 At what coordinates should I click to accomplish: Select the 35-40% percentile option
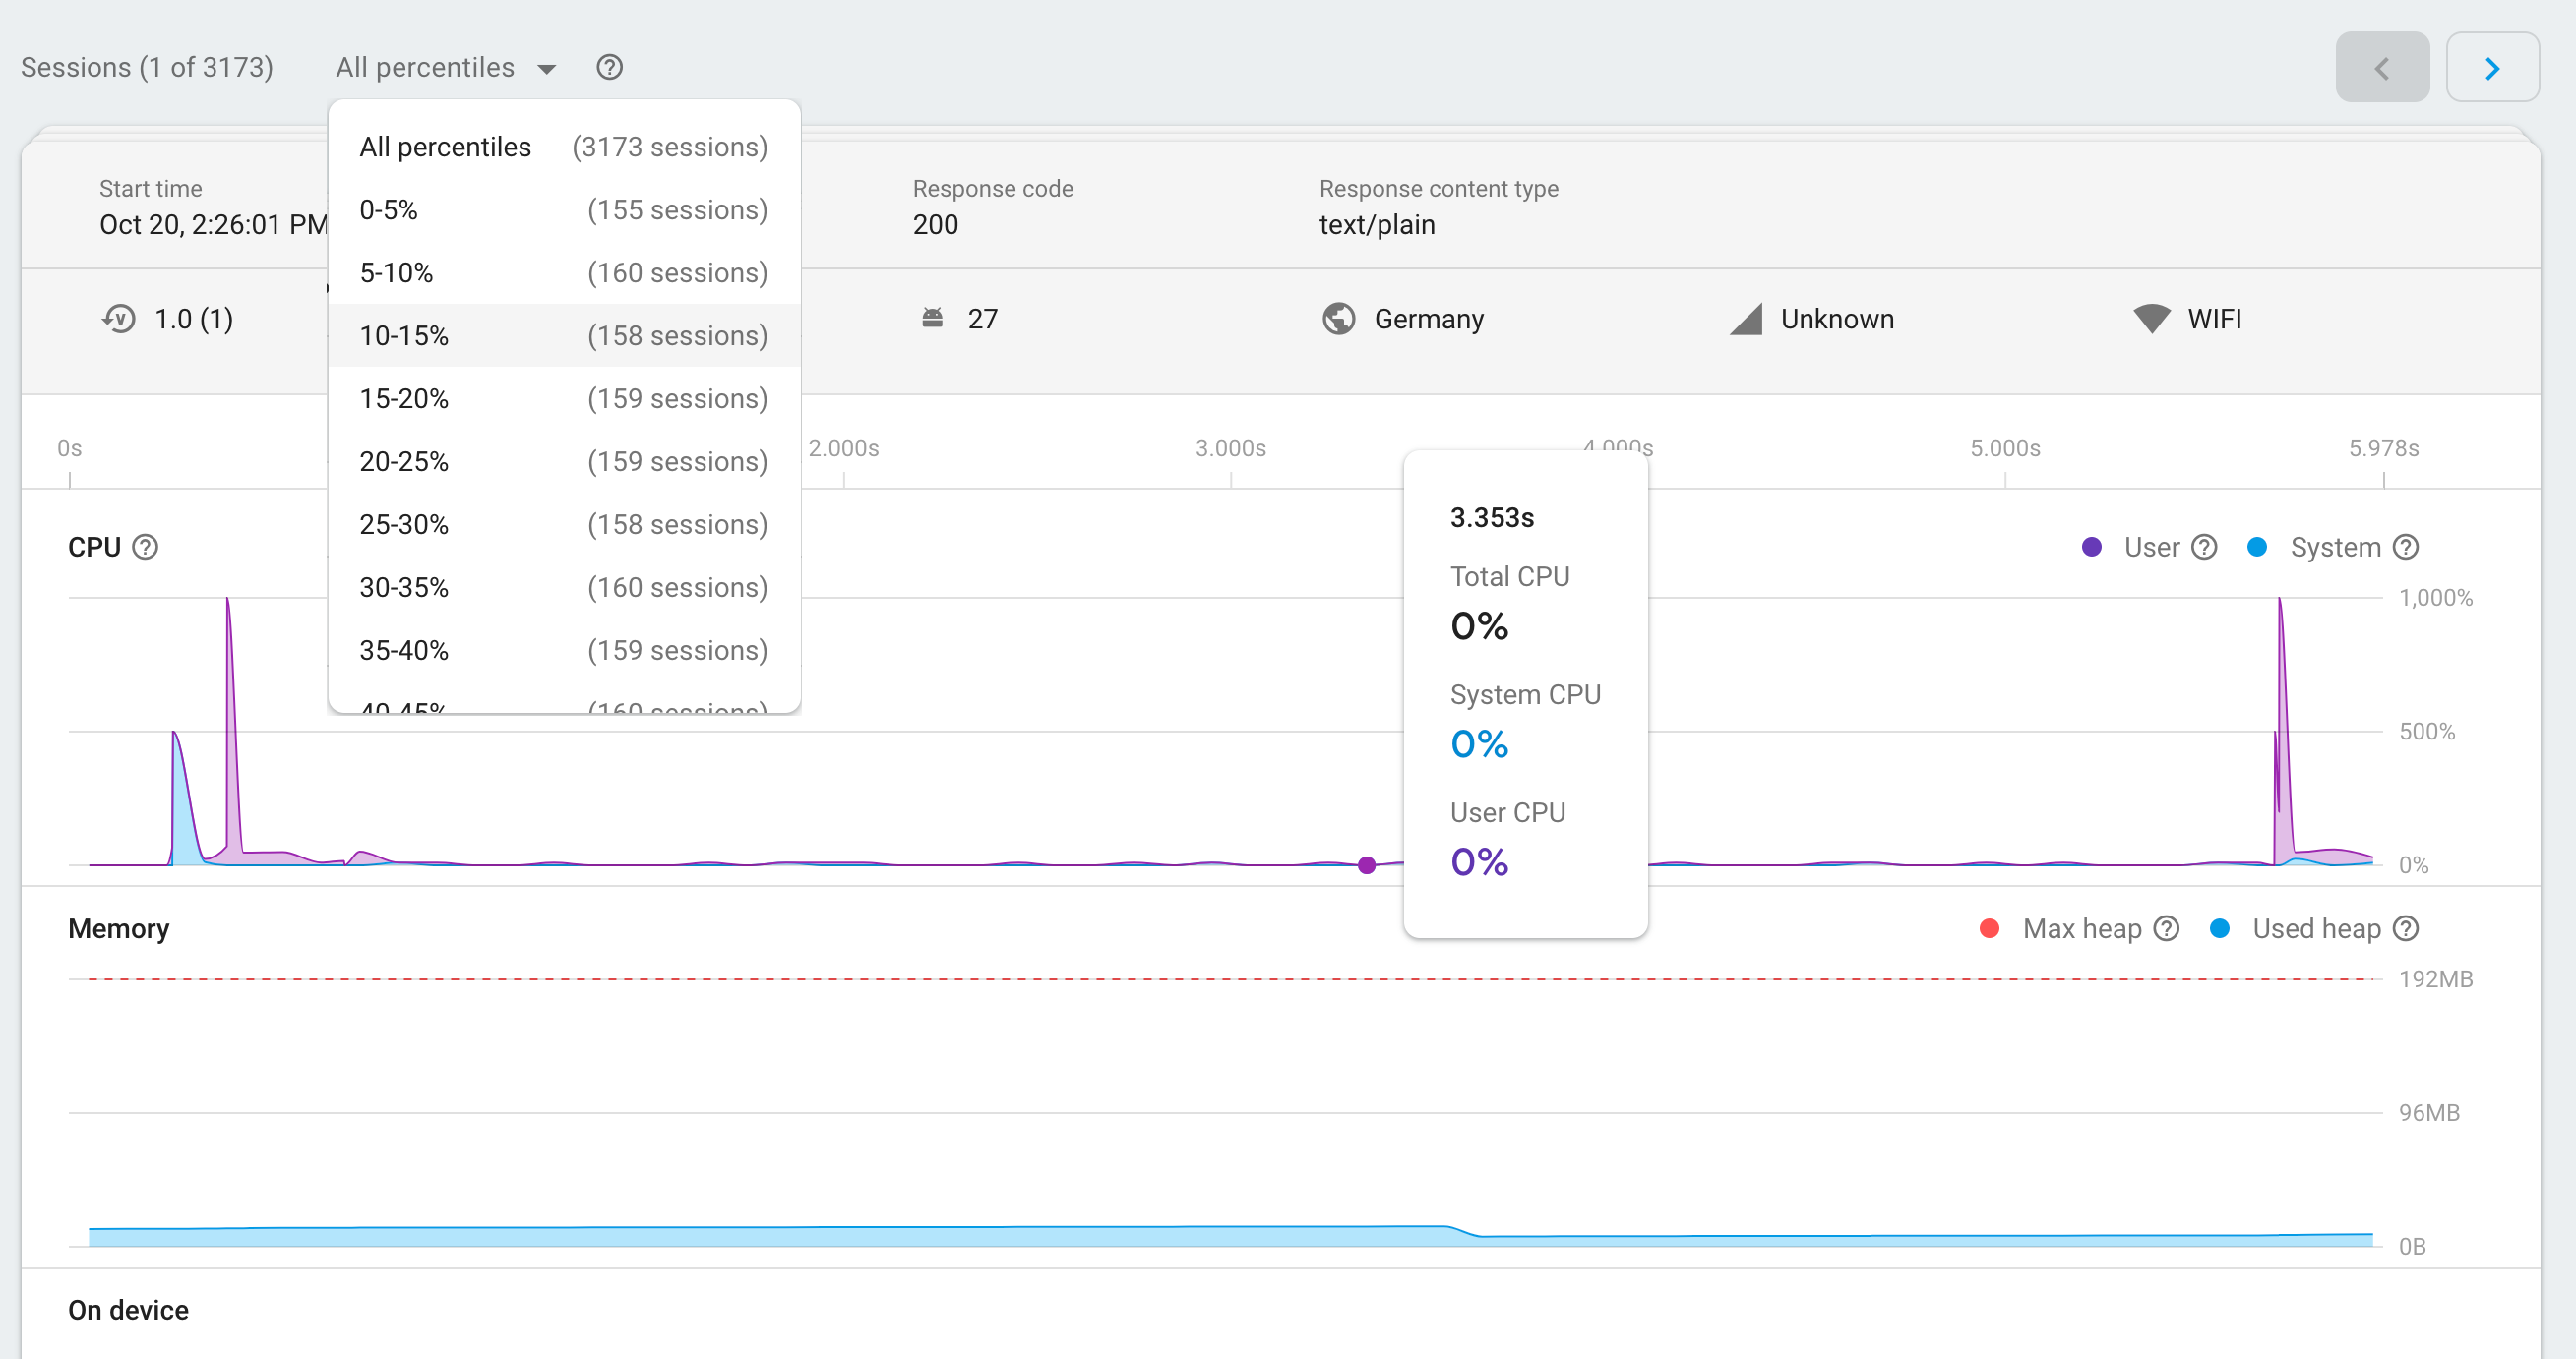564,651
